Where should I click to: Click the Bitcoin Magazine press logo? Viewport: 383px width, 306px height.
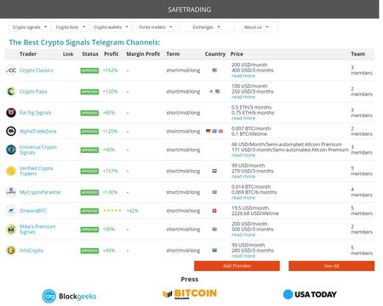(x=190, y=294)
